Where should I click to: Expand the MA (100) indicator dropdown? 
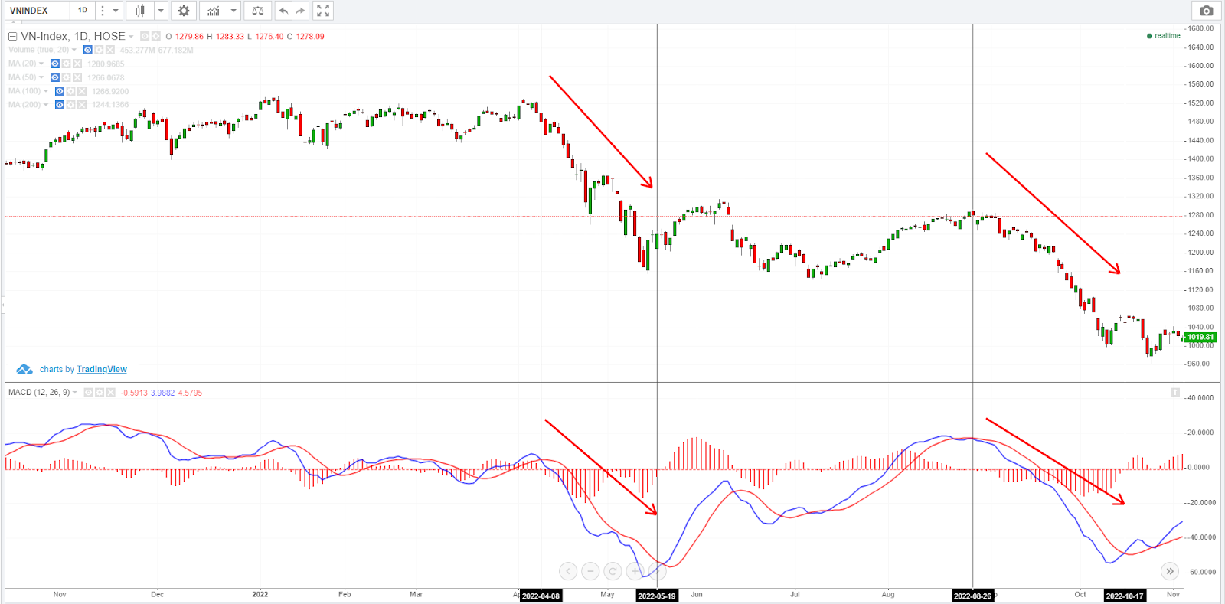point(46,91)
